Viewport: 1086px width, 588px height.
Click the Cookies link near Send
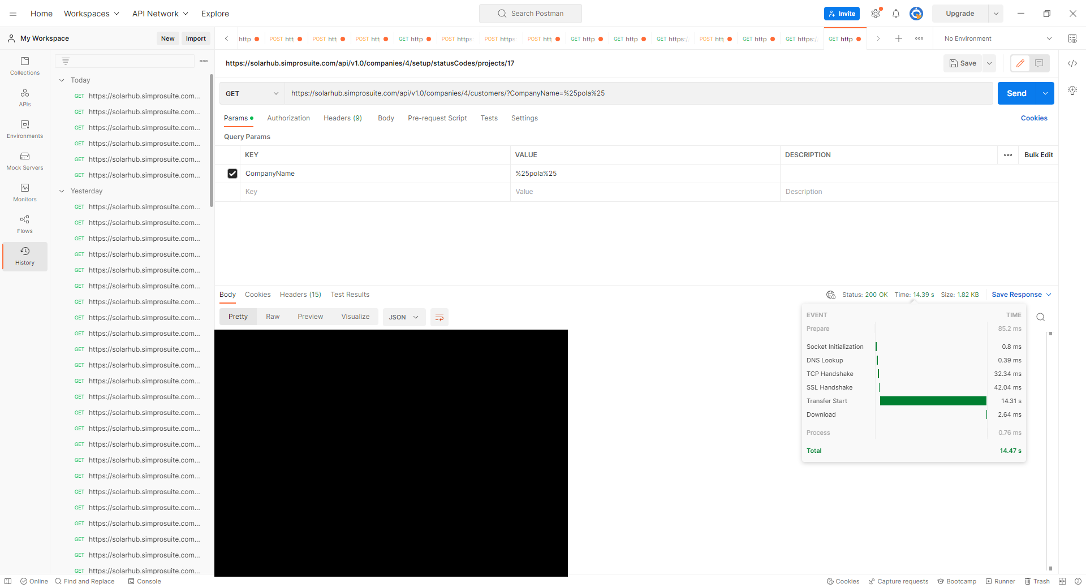pyautogui.click(x=1034, y=118)
